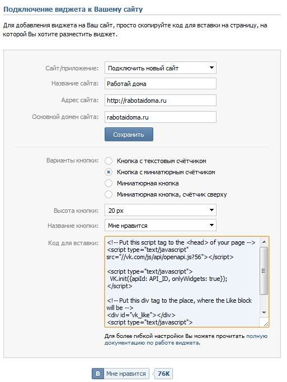
Task: Select Кнопка с миниатюрным счётчиком option
Action: [109, 172]
